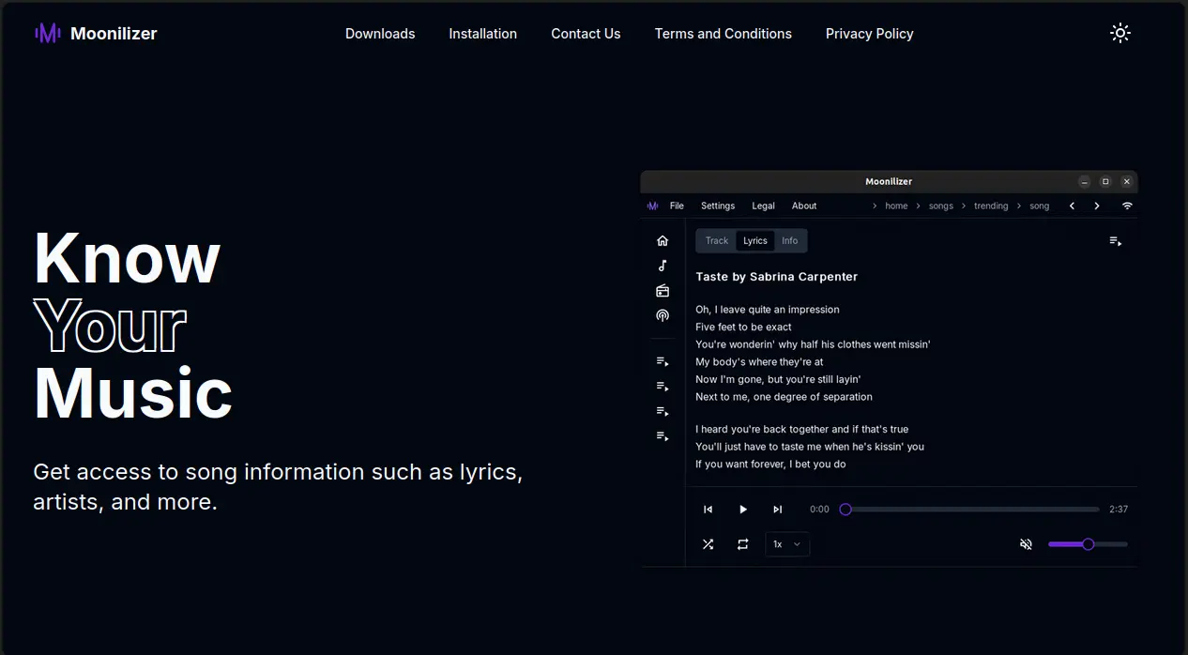
Task: Open the music note songs icon
Action: click(x=663, y=266)
